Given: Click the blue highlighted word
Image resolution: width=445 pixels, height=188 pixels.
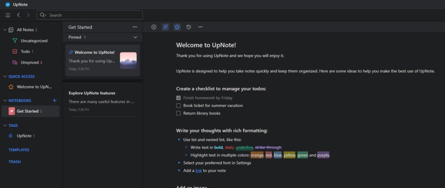Looking at the screenshot, I should [x=278, y=155].
